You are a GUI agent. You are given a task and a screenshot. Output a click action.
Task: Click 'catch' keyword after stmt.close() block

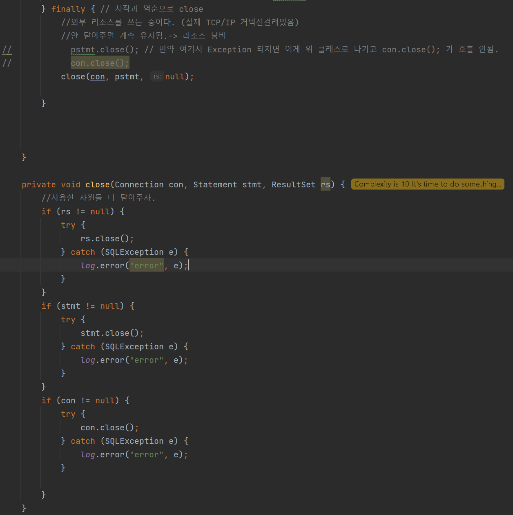(x=83, y=346)
